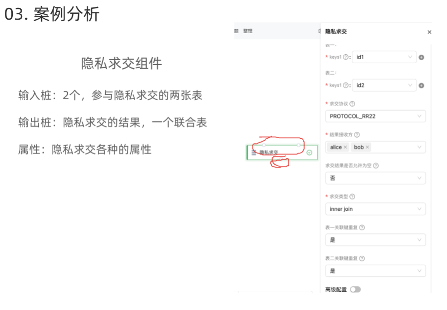Show help for 结果接收方
This screenshot has width=447, height=310.
click(x=357, y=135)
